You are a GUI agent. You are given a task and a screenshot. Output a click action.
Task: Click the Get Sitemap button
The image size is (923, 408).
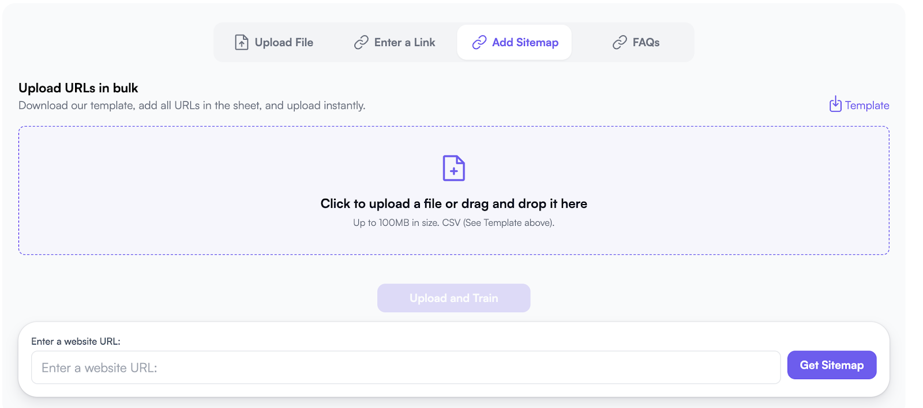pos(832,365)
